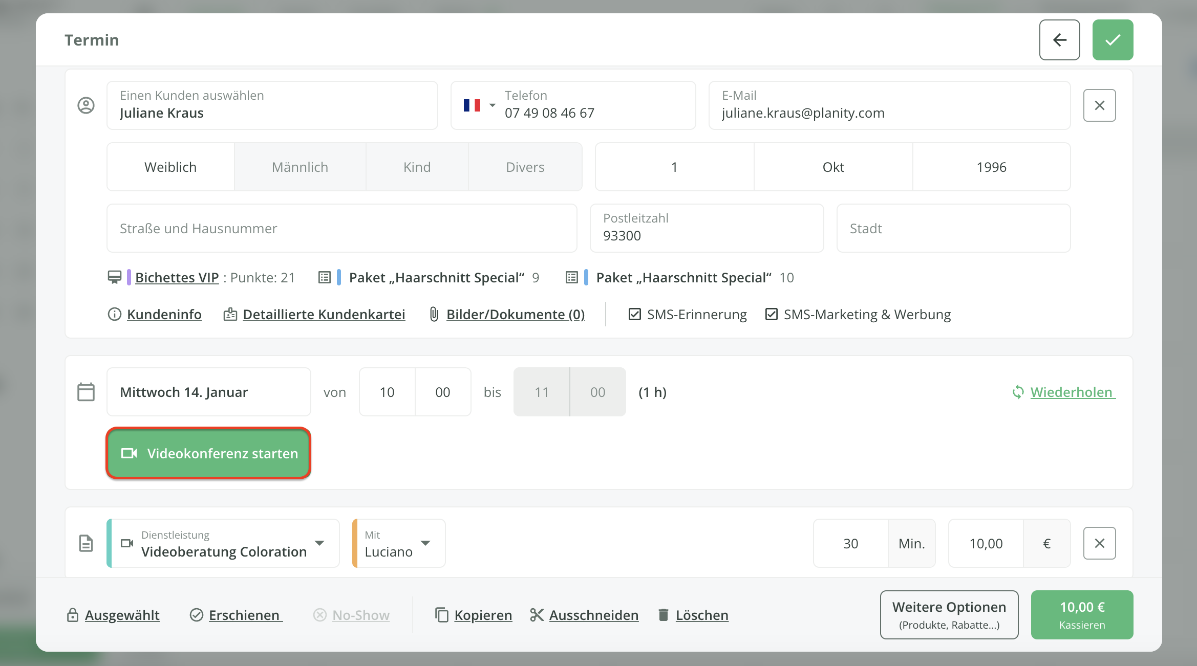Toggle SMS-Marketing & Werbung checkbox
The image size is (1197, 666).
772,314
